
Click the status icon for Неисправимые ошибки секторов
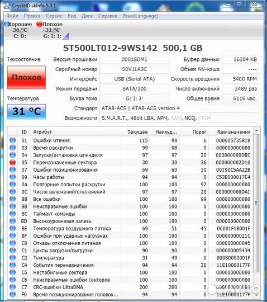[13, 280]
